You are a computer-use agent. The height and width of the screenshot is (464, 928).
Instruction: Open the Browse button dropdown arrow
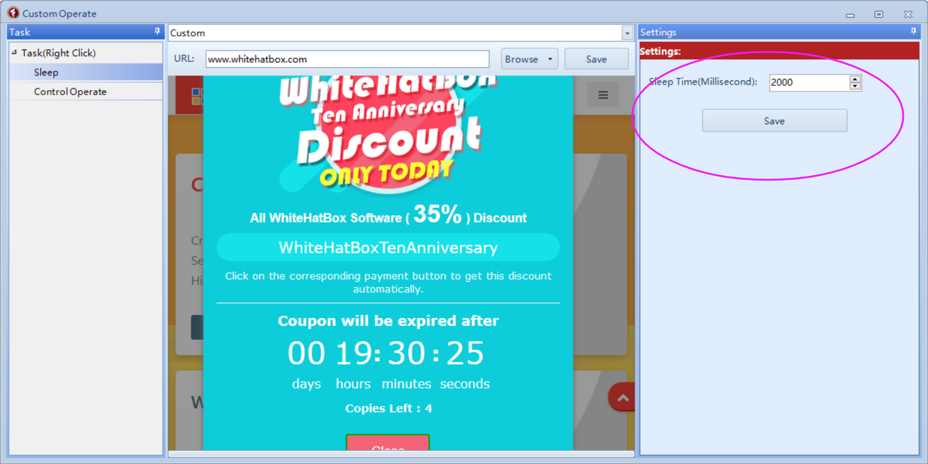pos(549,59)
